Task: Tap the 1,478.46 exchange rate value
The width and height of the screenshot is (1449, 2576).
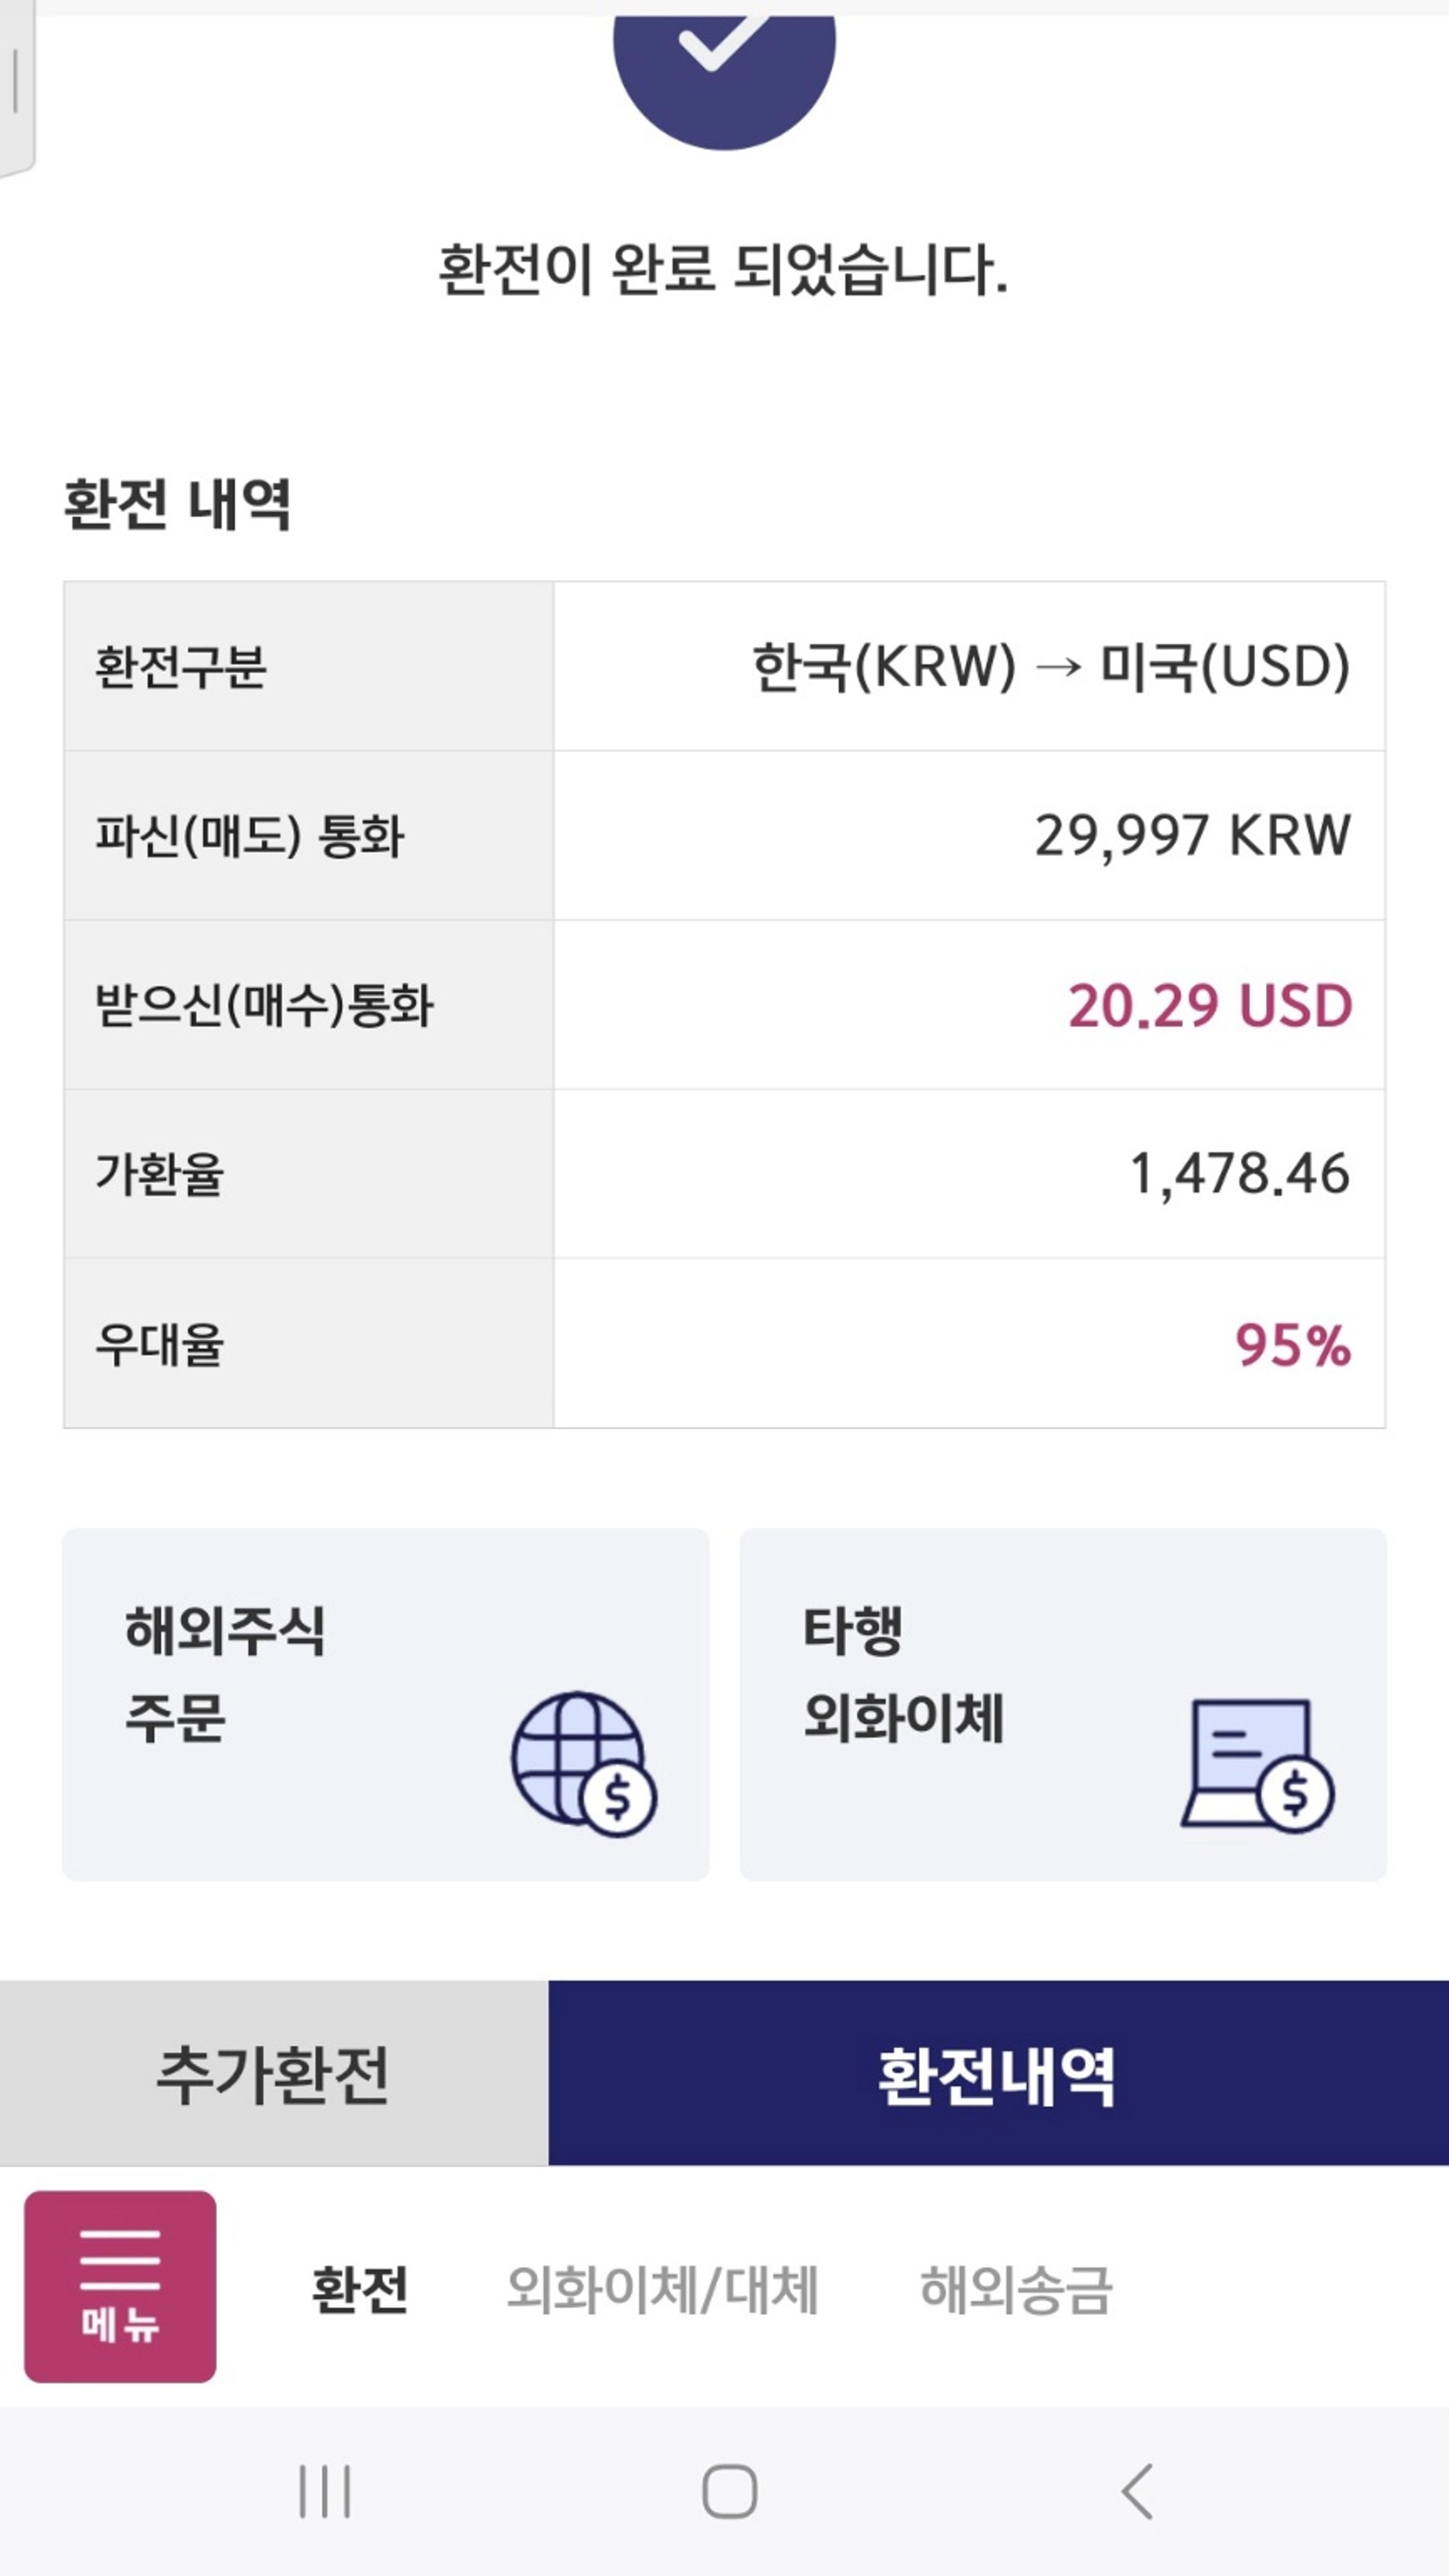Action: click(1239, 1174)
